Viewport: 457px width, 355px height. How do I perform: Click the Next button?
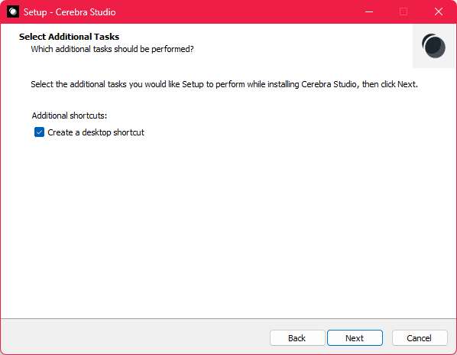pos(355,338)
